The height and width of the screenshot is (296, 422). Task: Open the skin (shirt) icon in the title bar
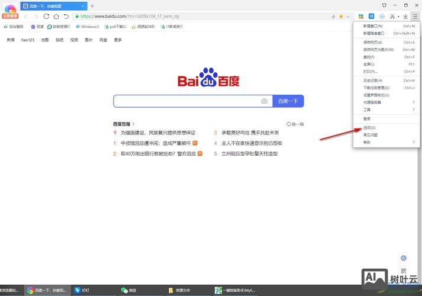coord(384,5)
